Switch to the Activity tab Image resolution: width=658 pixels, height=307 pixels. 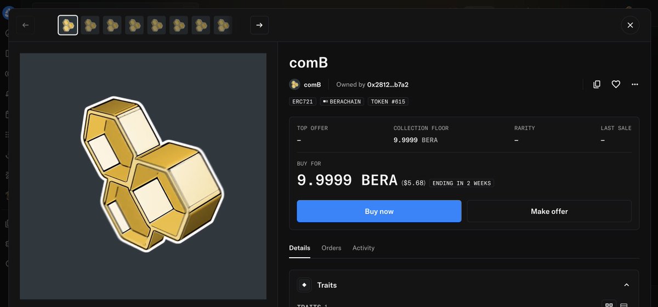[364, 248]
